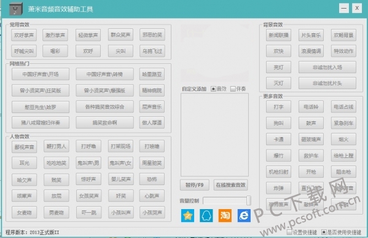
Task: Adjust the 音量控制 volume slider
Action: 227,200
